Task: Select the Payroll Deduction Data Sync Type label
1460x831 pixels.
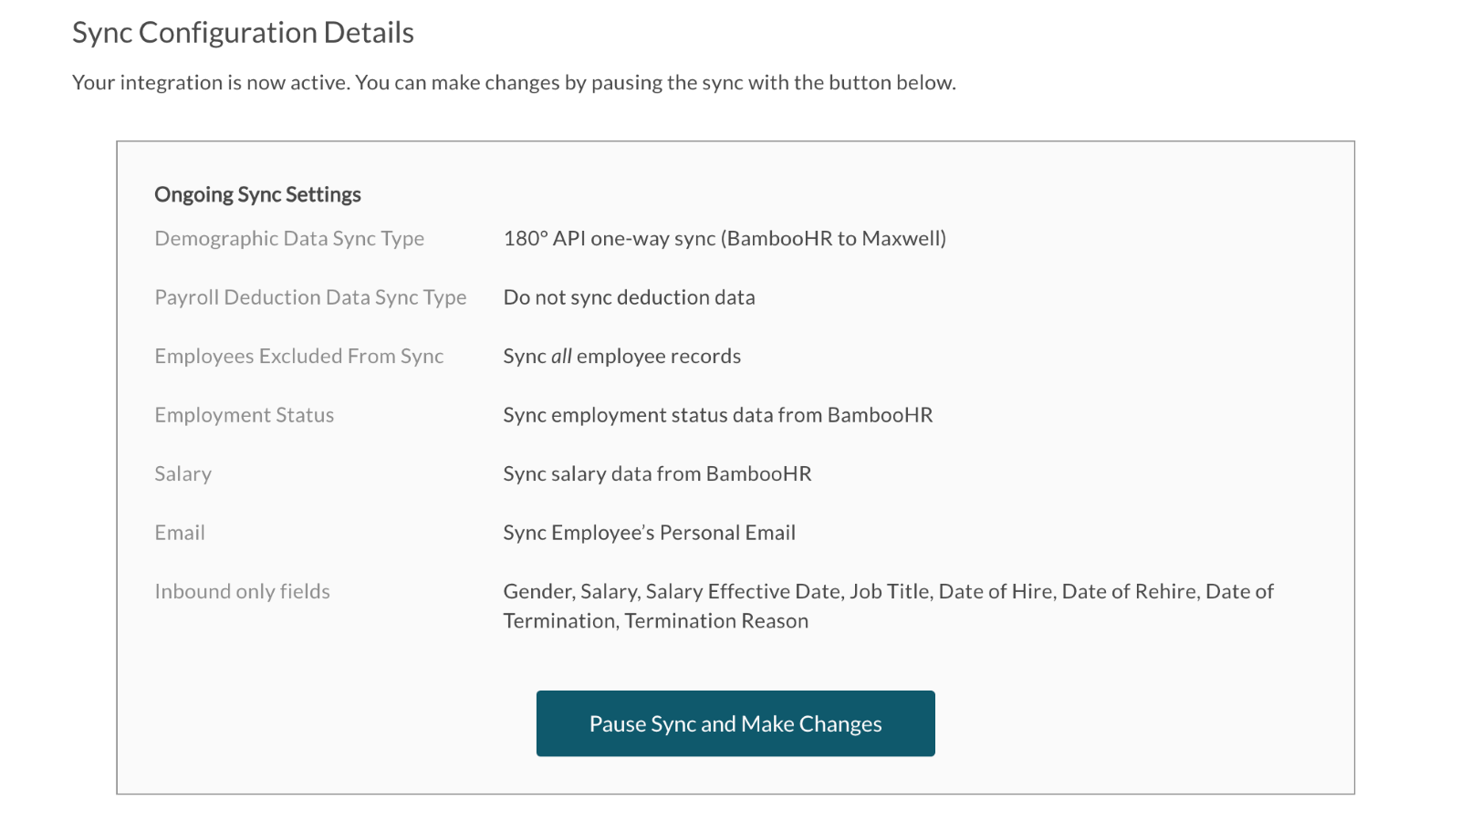Action: (x=310, y=297)
